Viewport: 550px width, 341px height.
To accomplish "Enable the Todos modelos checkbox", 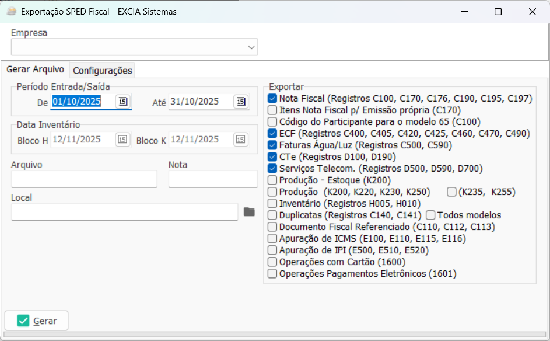I will tap(430, 215).
